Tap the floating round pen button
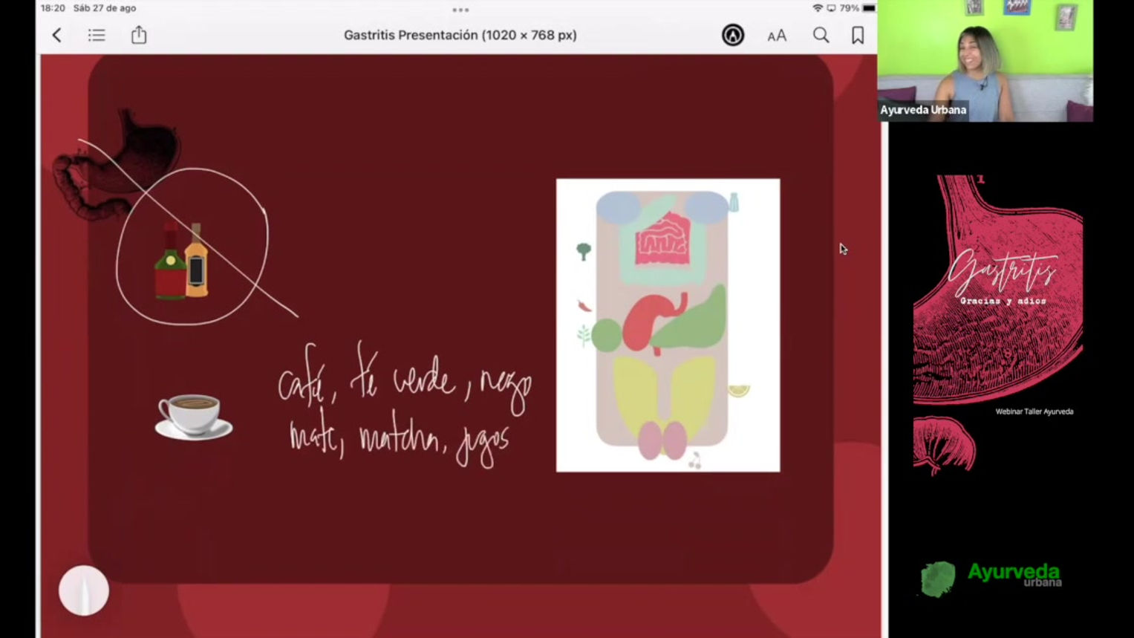The height and width of the screenshot is (638, 1134). (84, 590)
